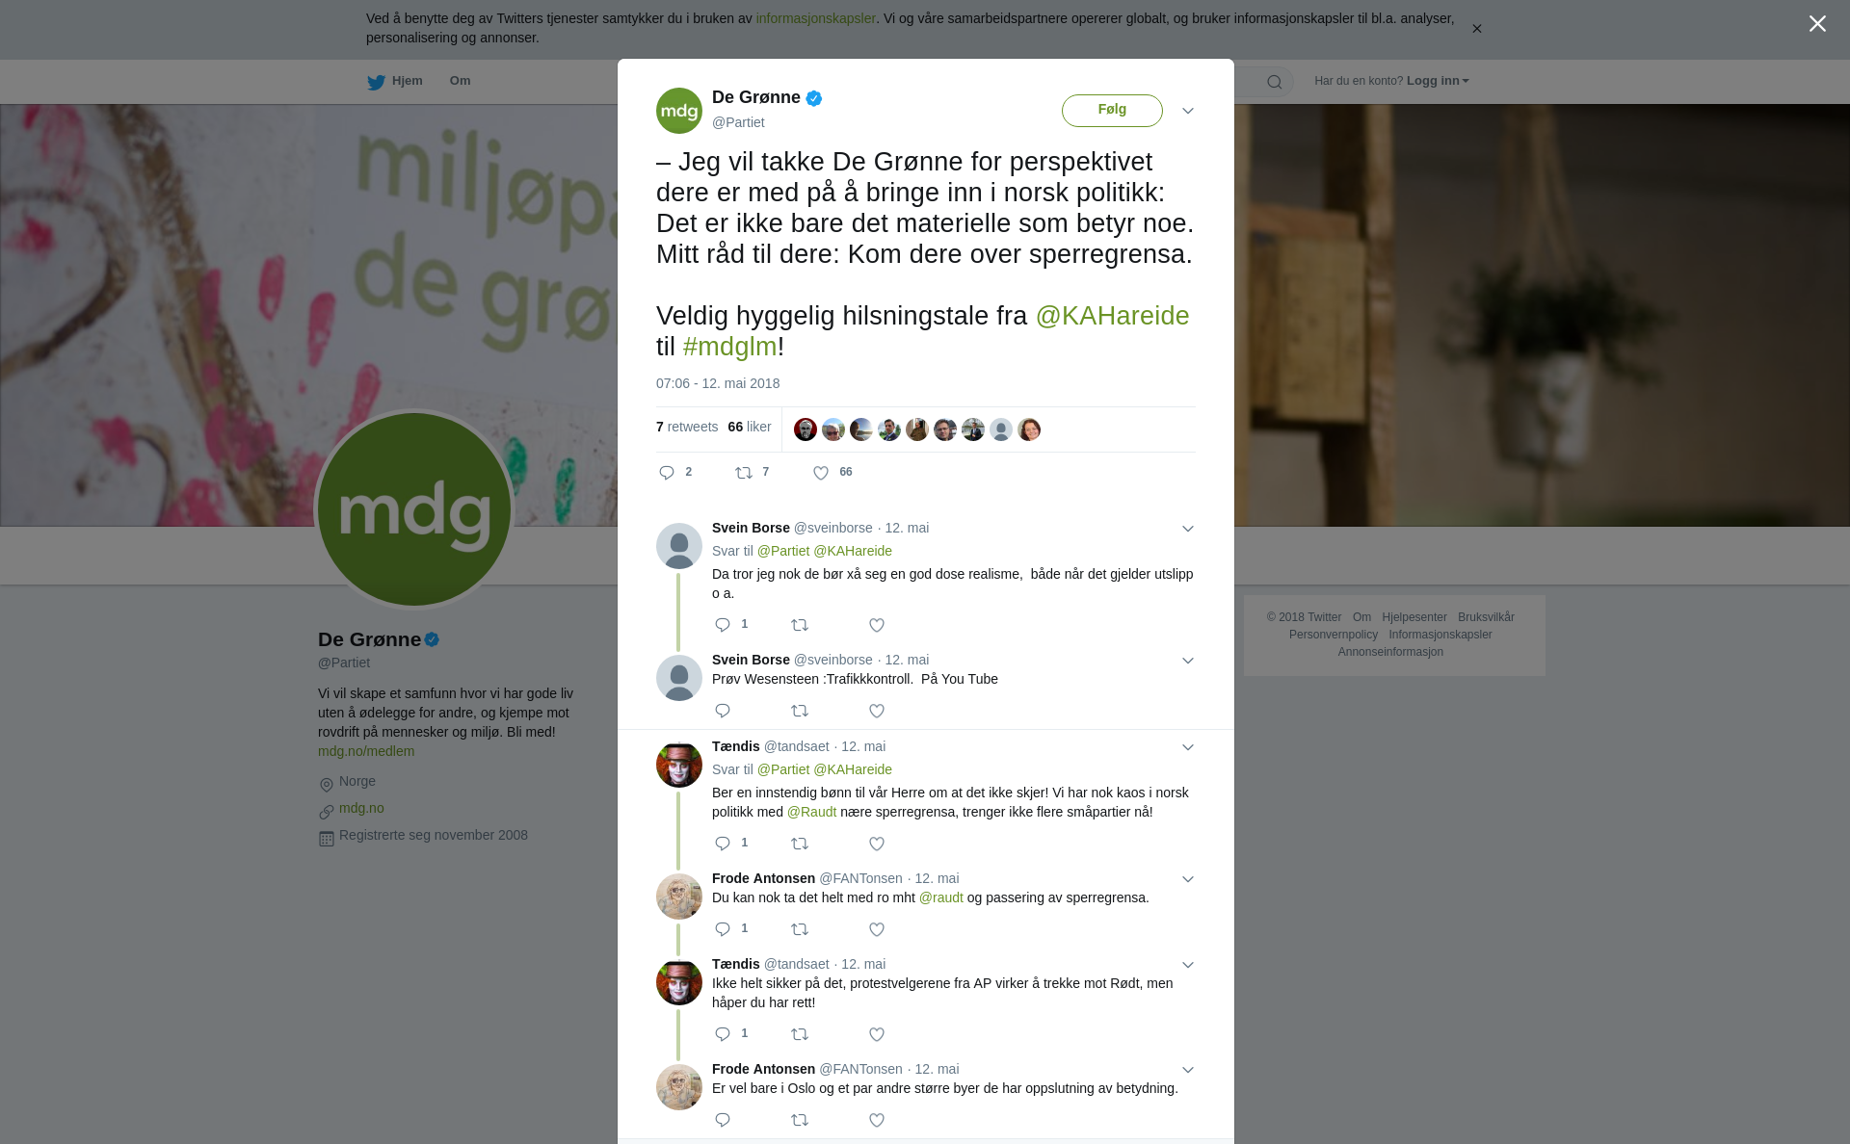Retweet Frode Antonsen's reply about sperregrensa
This screenshot has height=1144, width=1850.
click(x=800, y=929)
